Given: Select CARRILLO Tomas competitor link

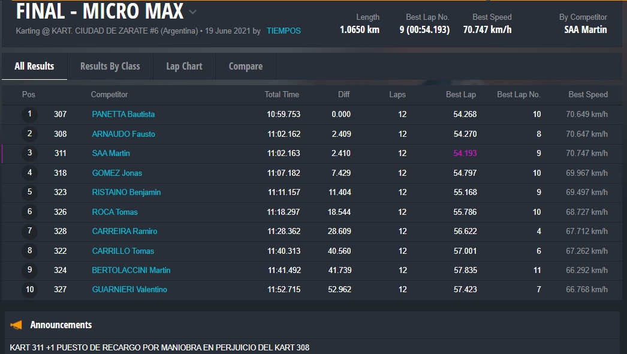Looking at the screenshot, I should pos(123,251).
